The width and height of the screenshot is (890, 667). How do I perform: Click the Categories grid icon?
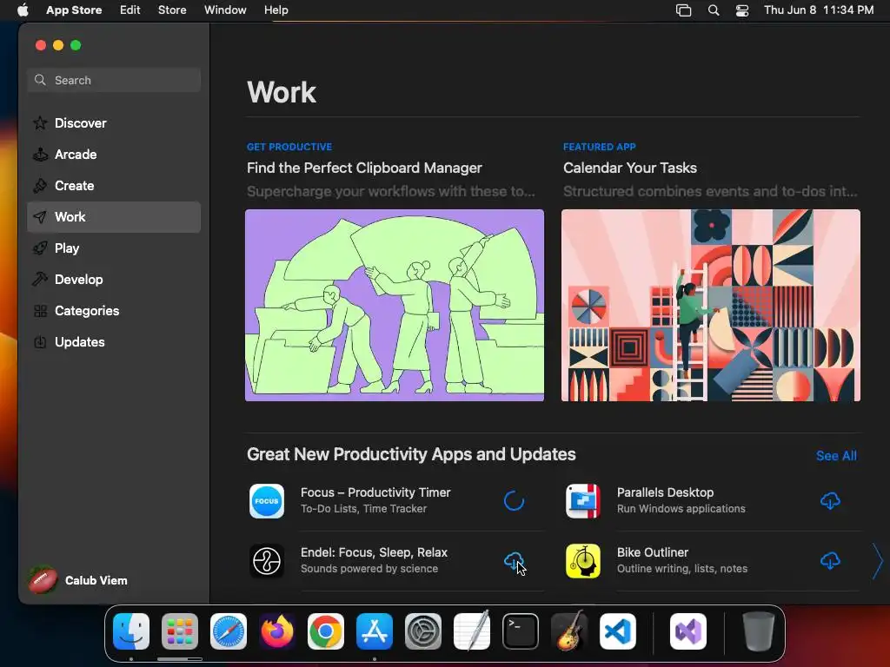tap(40, 311)
